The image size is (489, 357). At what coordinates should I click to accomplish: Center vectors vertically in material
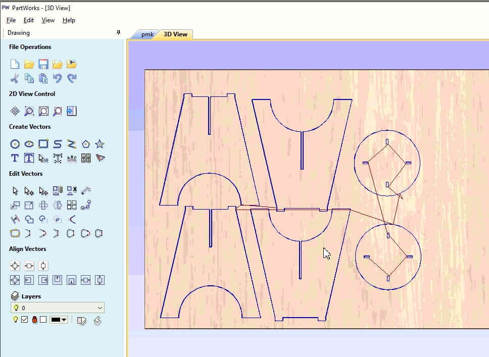click(x=43, y=266)
